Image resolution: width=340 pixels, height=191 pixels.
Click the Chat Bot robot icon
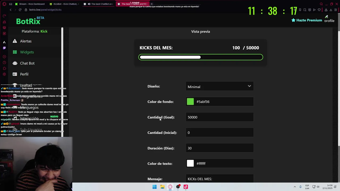[x=15, y=63]
